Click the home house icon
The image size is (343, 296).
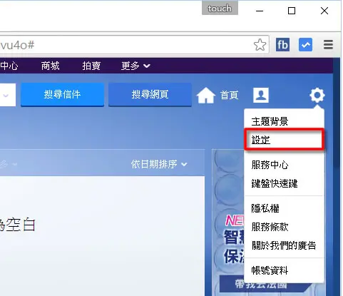point(206,95)
